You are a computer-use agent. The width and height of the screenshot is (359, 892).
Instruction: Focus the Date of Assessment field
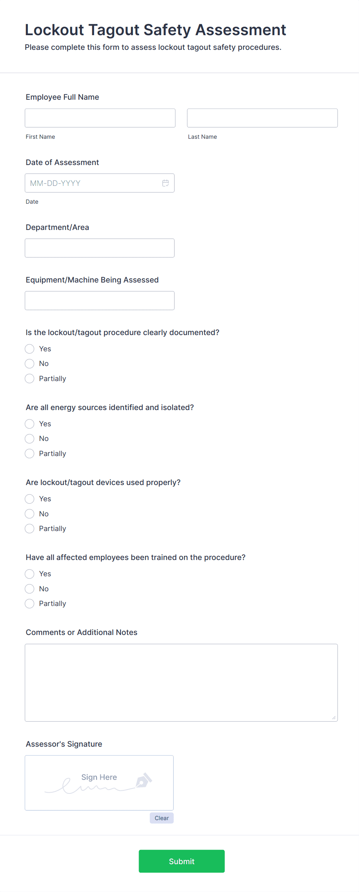click(93, 183)
